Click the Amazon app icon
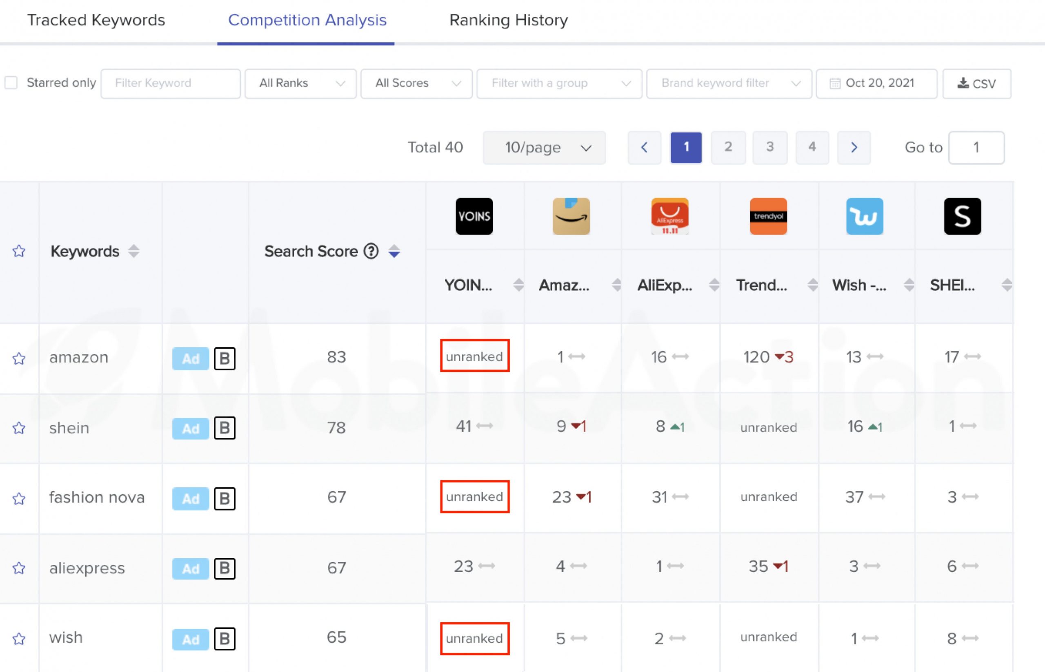Viewport: 1045px width, 672px height. pos(571,216)
